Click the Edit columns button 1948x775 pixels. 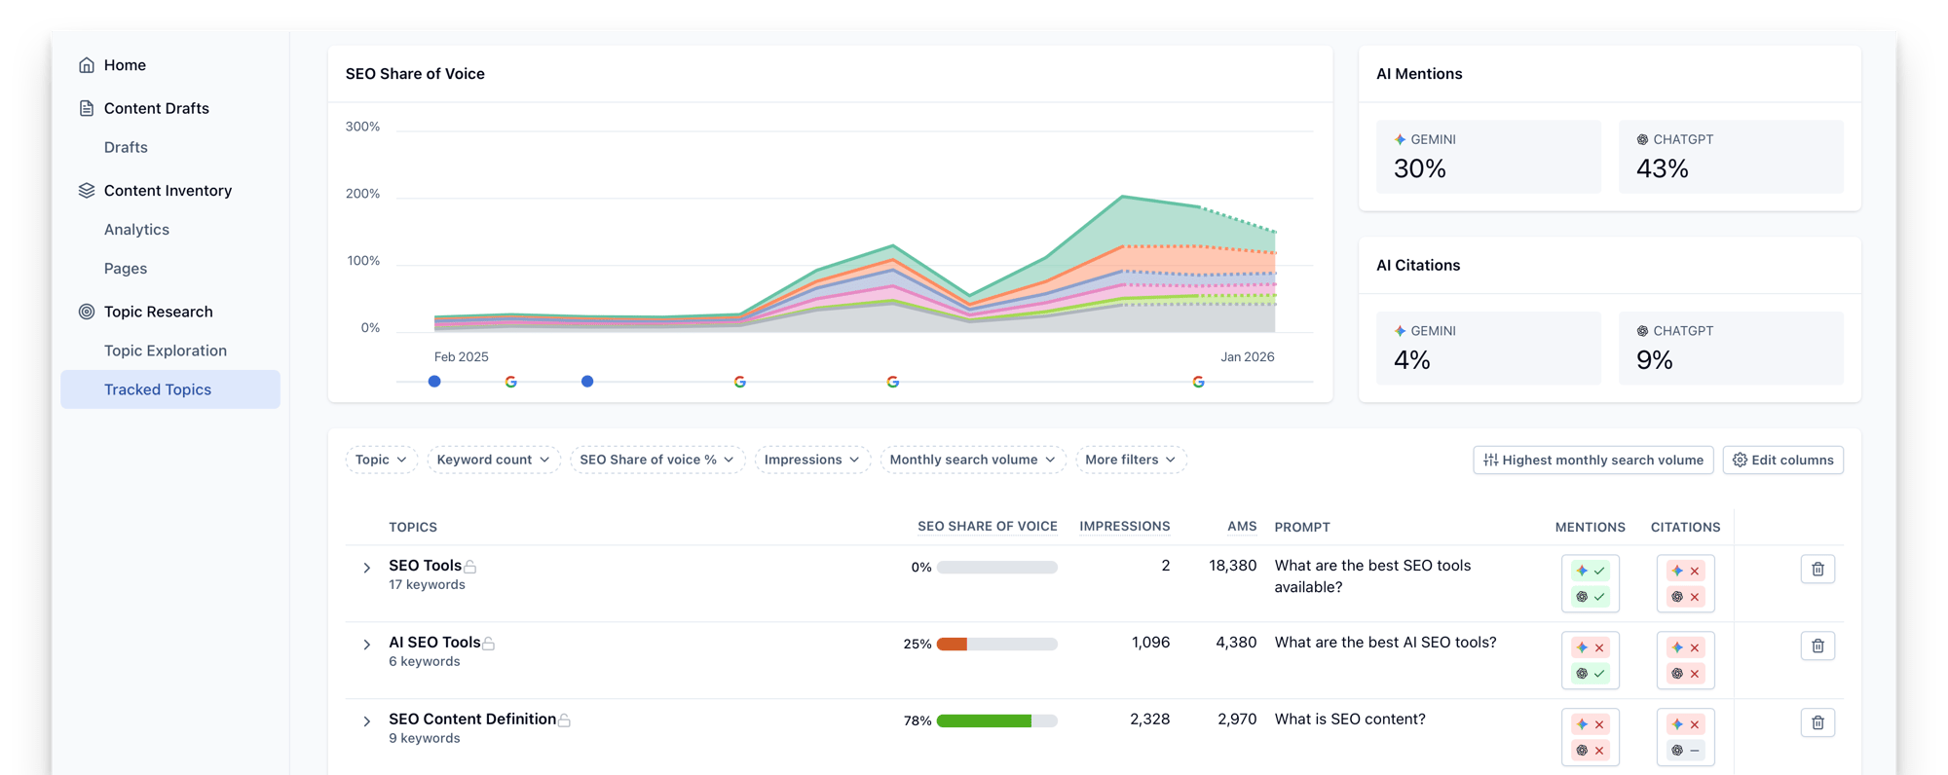point(1782,460)
